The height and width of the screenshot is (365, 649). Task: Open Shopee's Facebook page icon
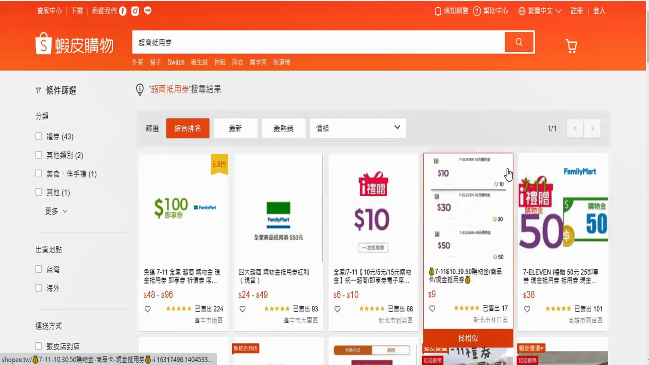[x=123, y=11]
